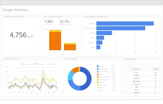This screenshot has height=104, width=163.
Task: Toggle the Chrome entry in browsers legend
Action: [106, 66]
